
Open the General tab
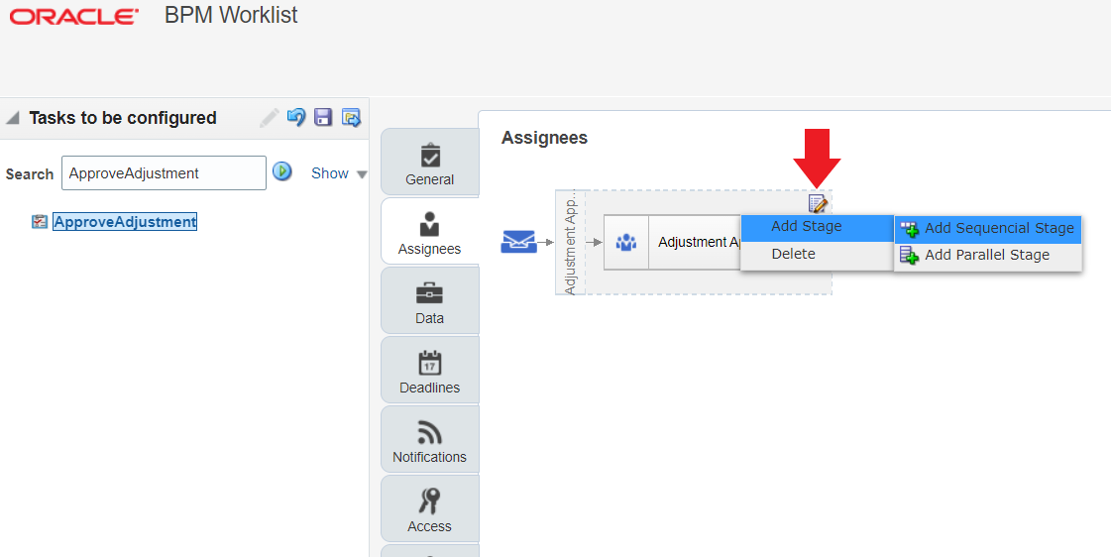click(x=430, y=163)
